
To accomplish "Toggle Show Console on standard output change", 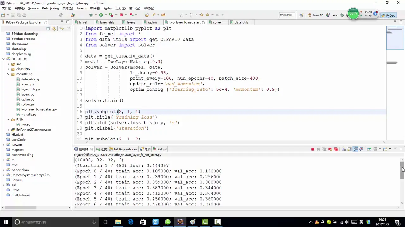I will click(356, 149).
